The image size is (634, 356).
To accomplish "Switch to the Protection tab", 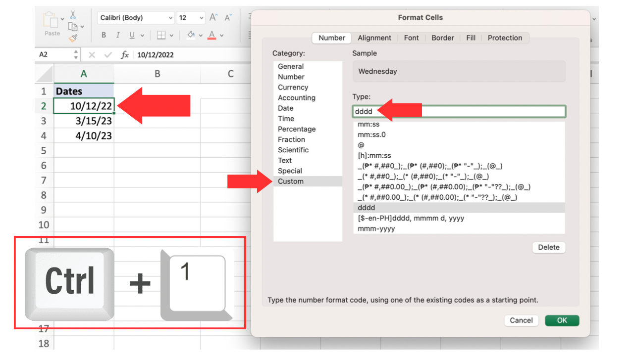I will [505, 38].
